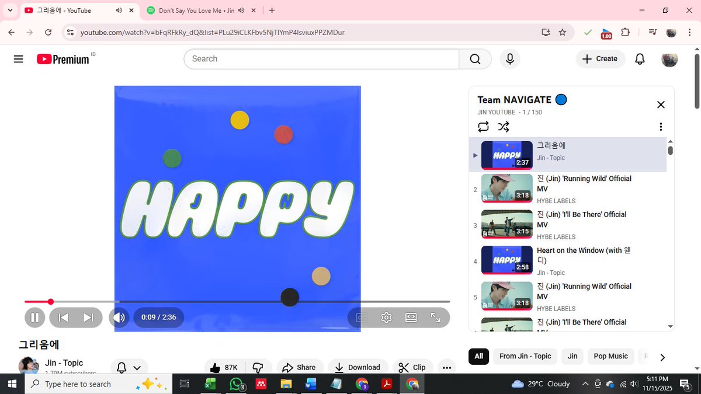
Task: Pause the video
Action: click(x=34, y=318)
